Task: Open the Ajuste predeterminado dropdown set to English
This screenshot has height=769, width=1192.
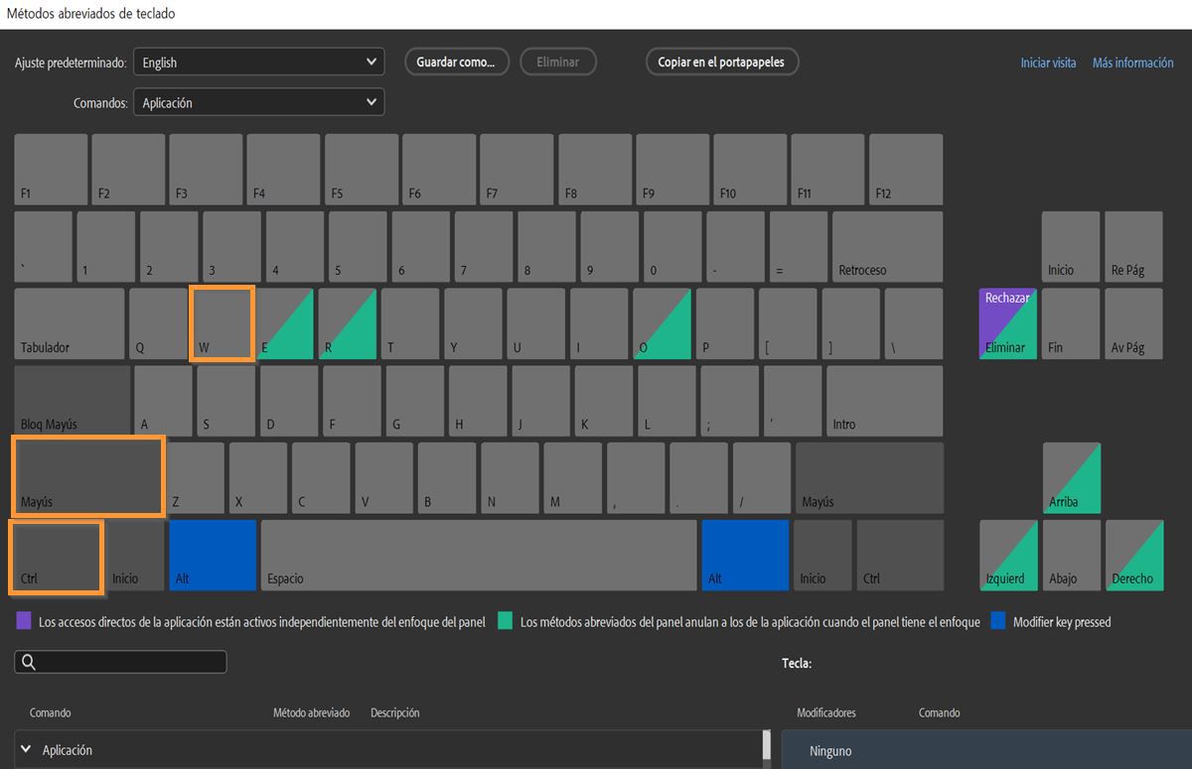Action: 258,62
